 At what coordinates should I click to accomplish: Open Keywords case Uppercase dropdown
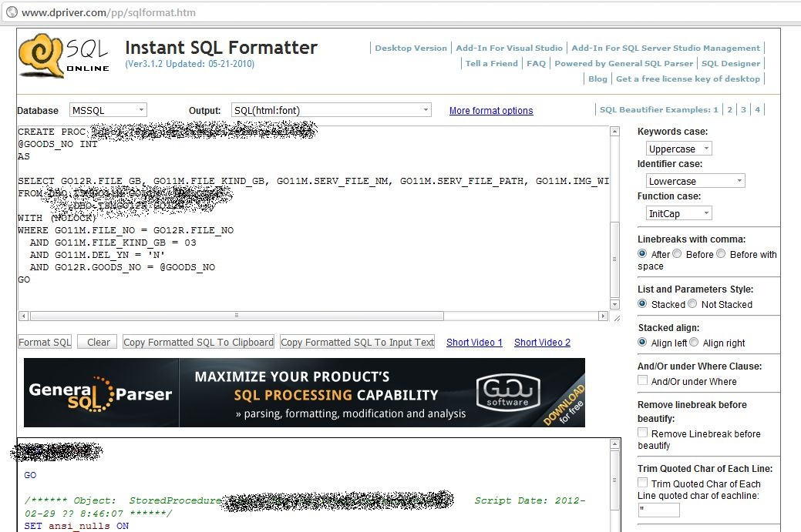(679, 149)
